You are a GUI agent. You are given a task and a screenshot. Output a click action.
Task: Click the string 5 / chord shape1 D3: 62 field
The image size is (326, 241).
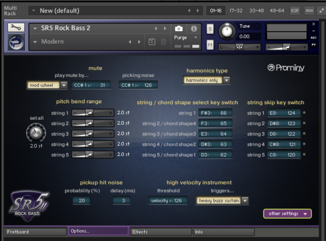[x=215, y=154]
